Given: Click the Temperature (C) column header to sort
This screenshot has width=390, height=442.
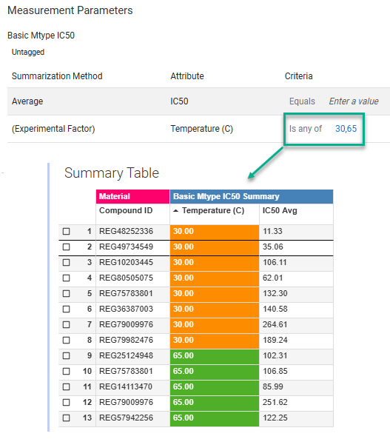Looking at the screenshot, I should [x=213, y=210].
